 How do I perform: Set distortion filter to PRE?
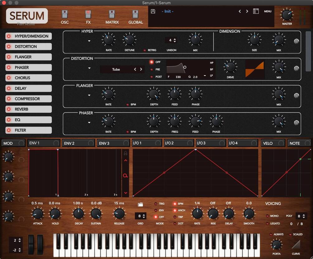[151, 70]
